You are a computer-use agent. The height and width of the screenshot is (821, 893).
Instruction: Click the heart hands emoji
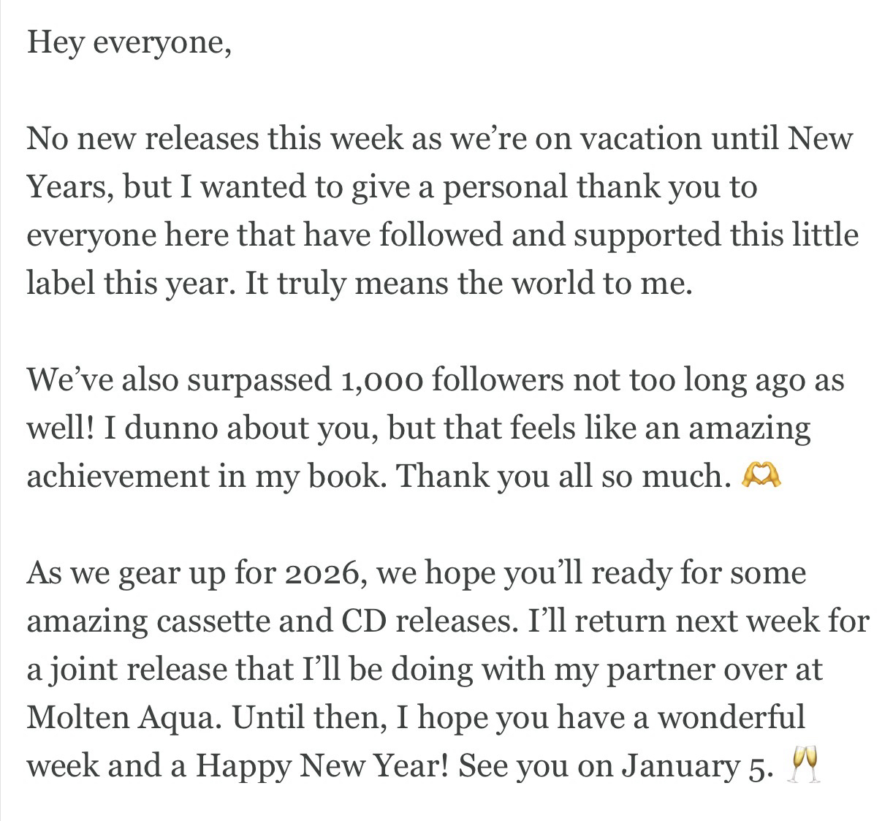[761, 477]
